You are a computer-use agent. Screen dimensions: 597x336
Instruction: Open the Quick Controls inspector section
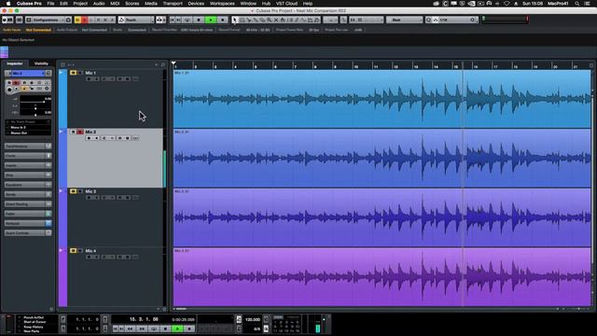tap(28, 232)
